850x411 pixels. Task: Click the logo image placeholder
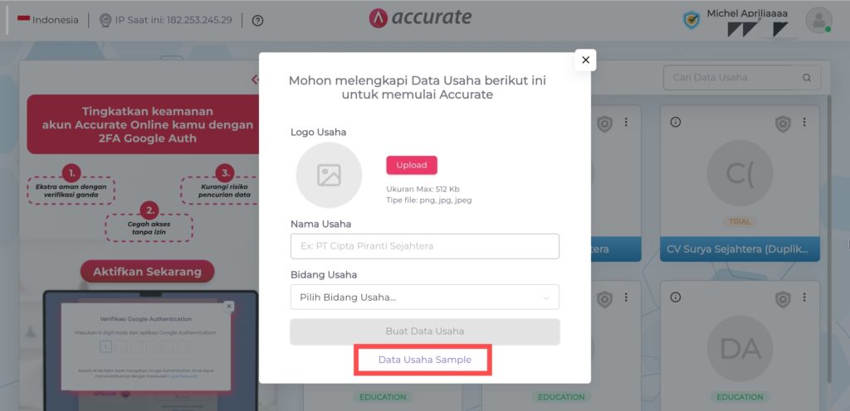tap(329, 175)
